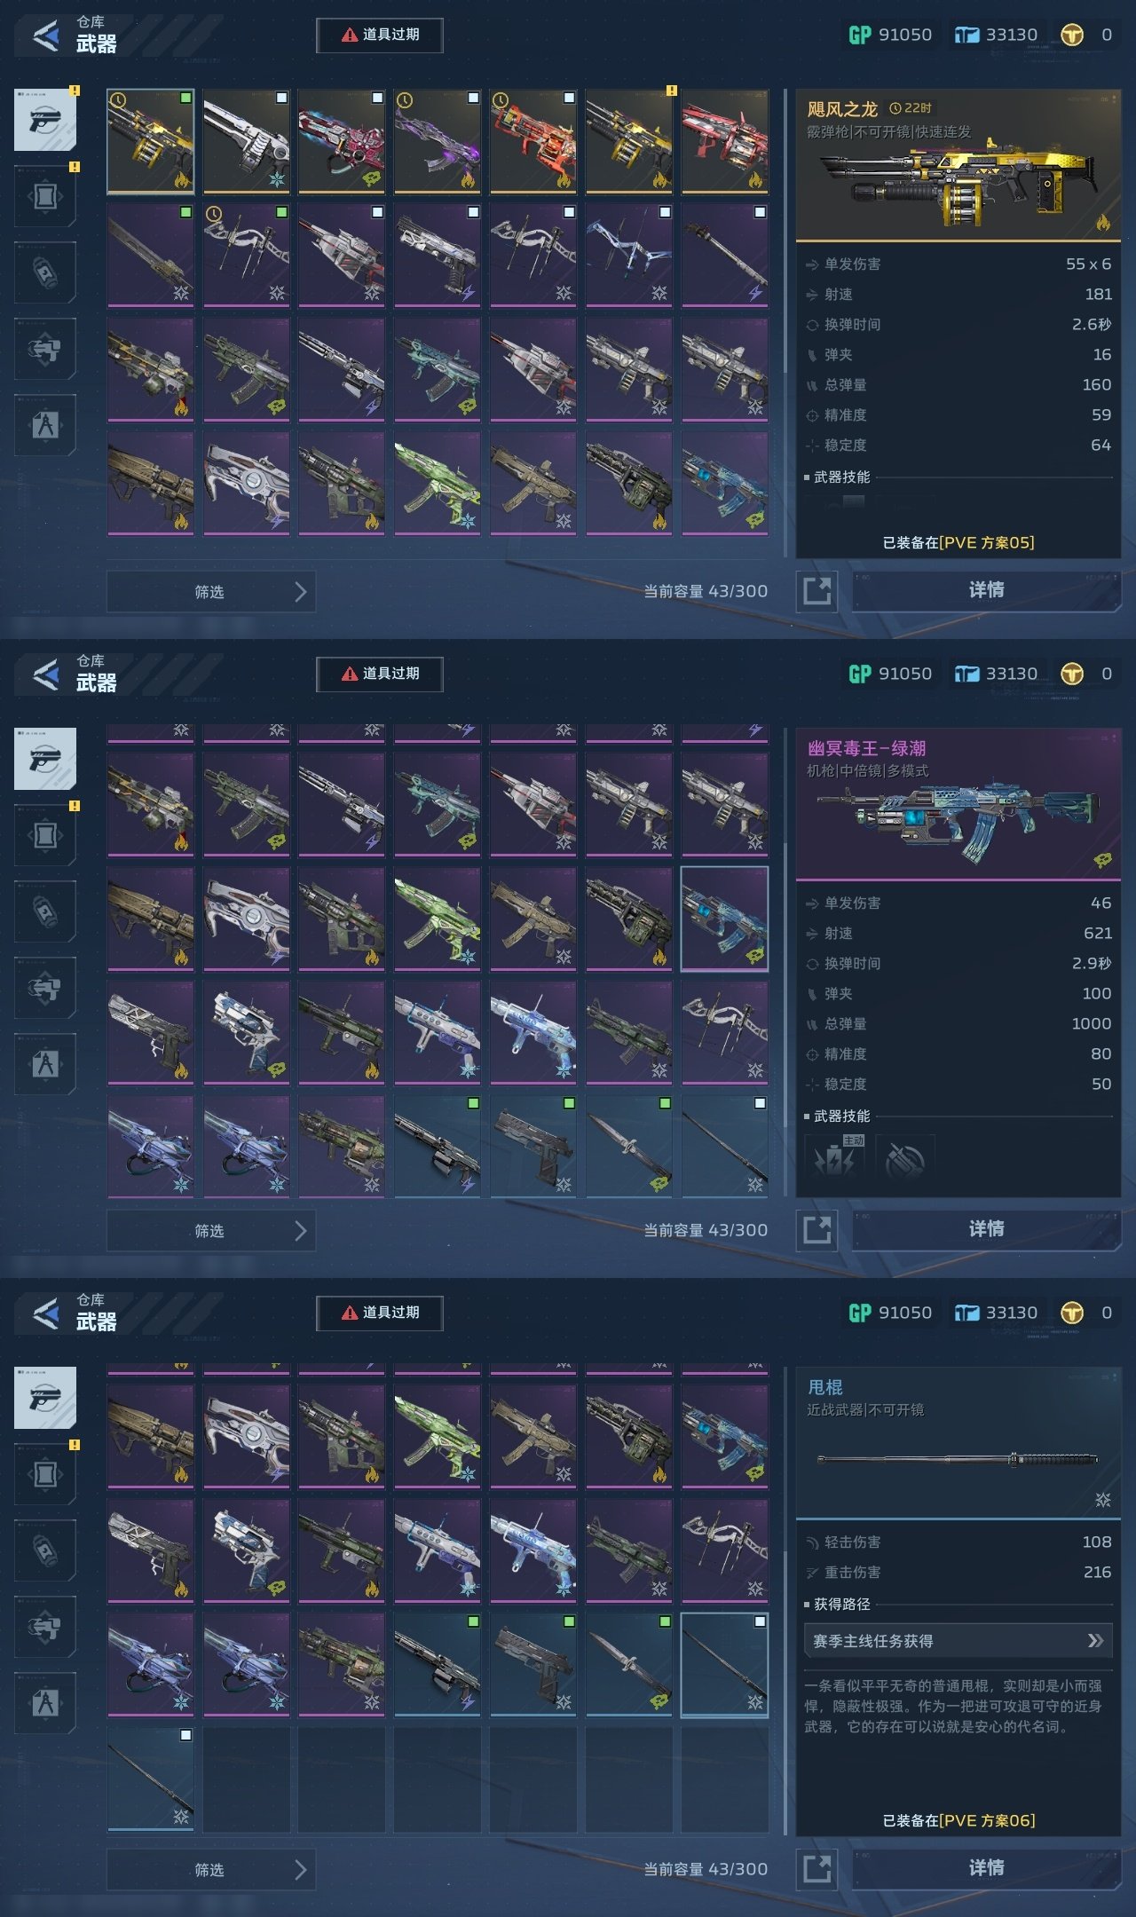Click the ammo reload skill icon beside 主动 skill
Viewport: 1136px width, 1917px height.
tap(904, 1157)
